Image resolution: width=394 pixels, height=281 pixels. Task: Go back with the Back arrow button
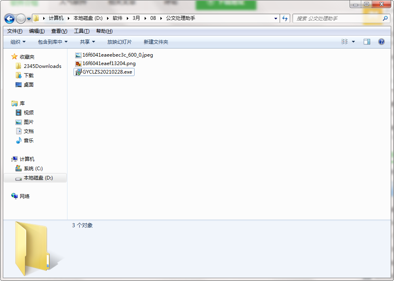coord(10,18)
